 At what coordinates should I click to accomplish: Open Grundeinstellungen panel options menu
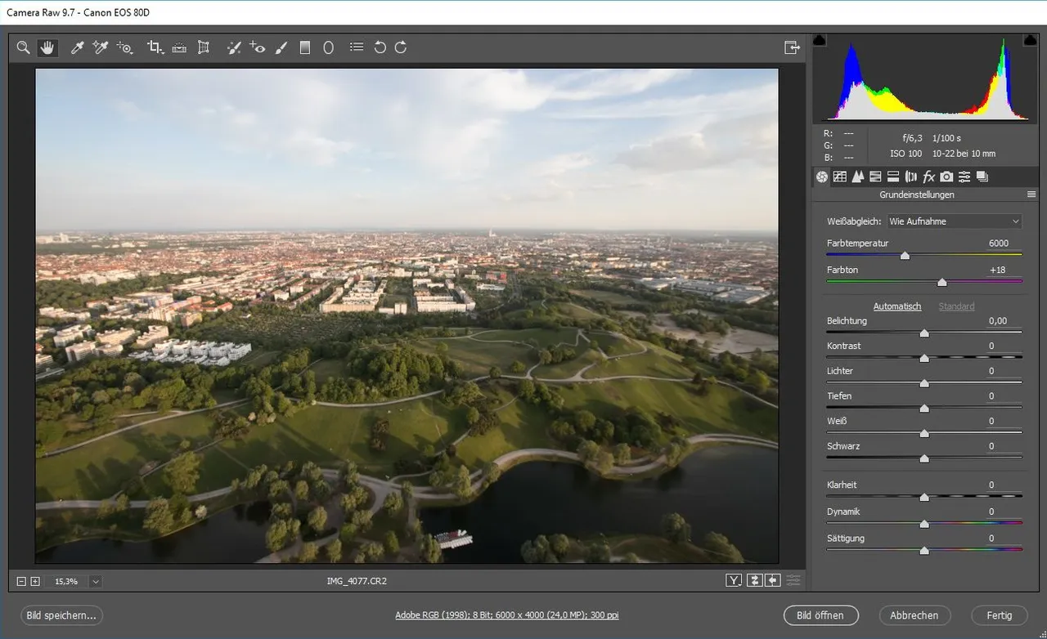[1031, 194]
